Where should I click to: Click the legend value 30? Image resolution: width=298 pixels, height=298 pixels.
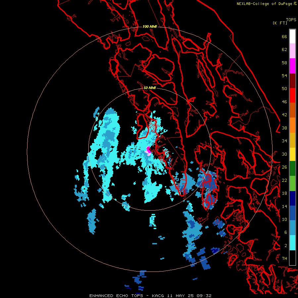284,154
